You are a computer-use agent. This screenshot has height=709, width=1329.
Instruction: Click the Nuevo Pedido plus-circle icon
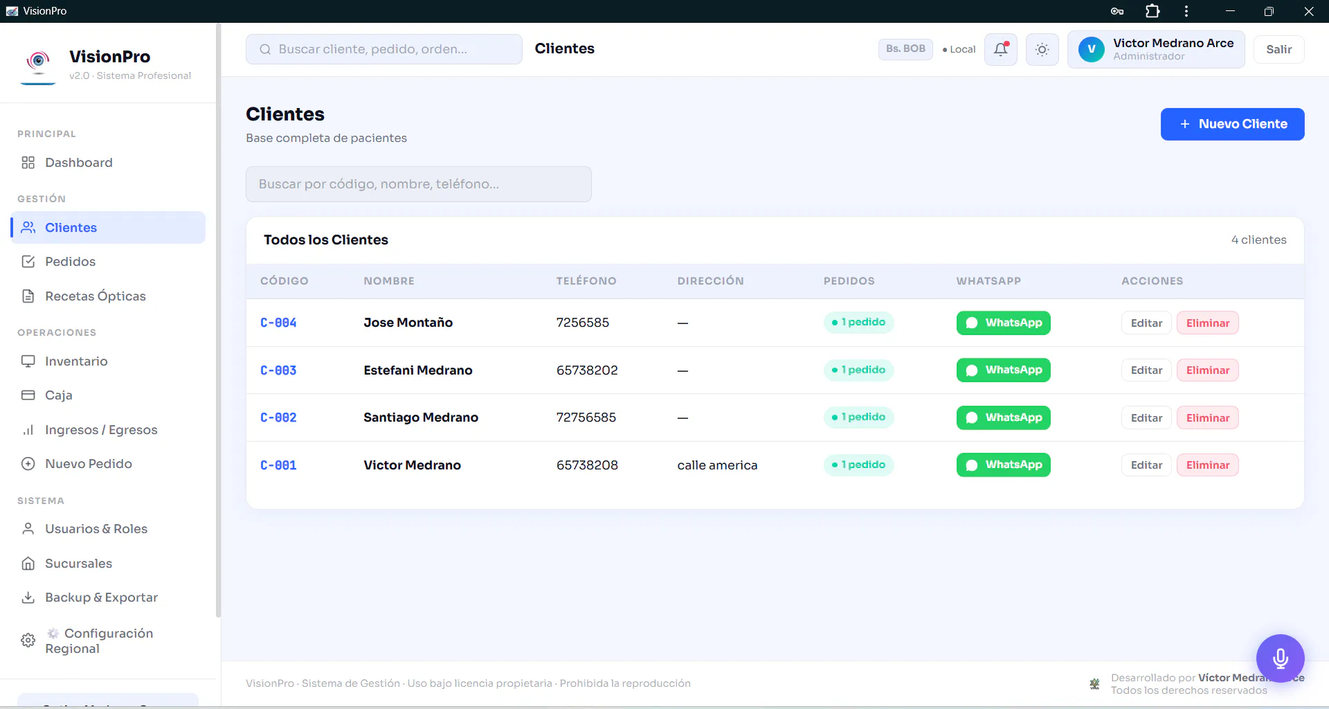click(28, 464)
